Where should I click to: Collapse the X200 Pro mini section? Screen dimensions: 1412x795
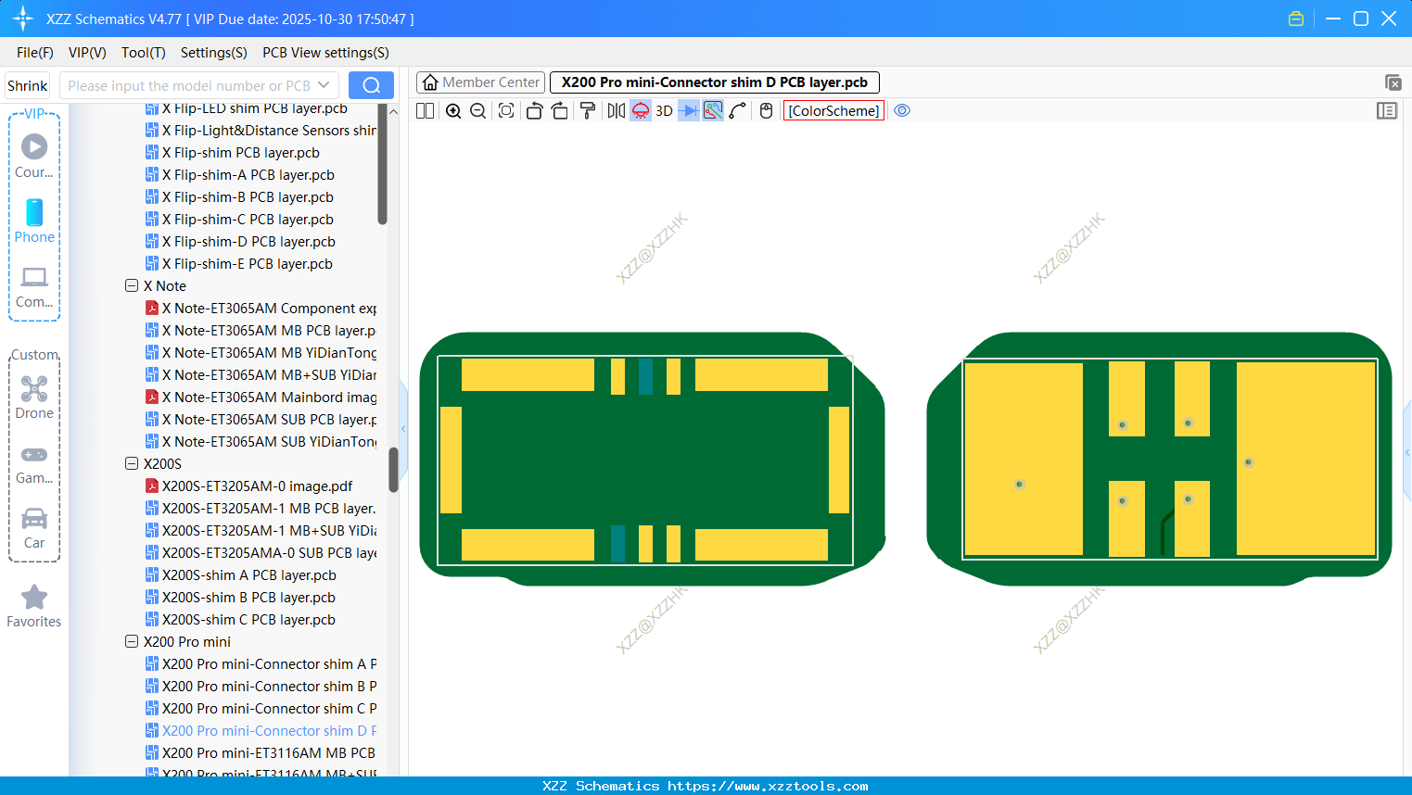(132, 641)
